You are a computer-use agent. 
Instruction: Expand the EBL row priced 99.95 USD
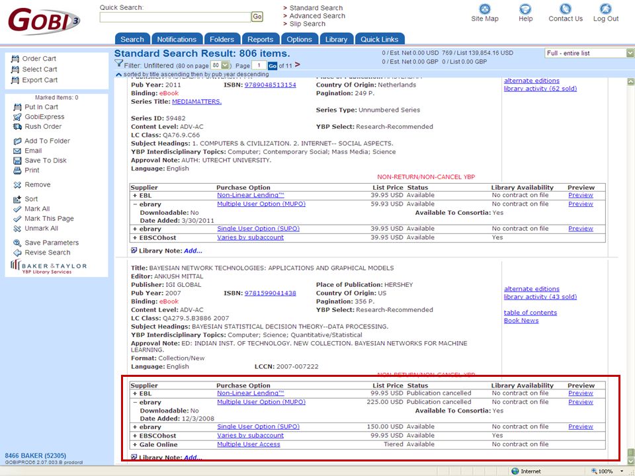(x=135, y=393)
